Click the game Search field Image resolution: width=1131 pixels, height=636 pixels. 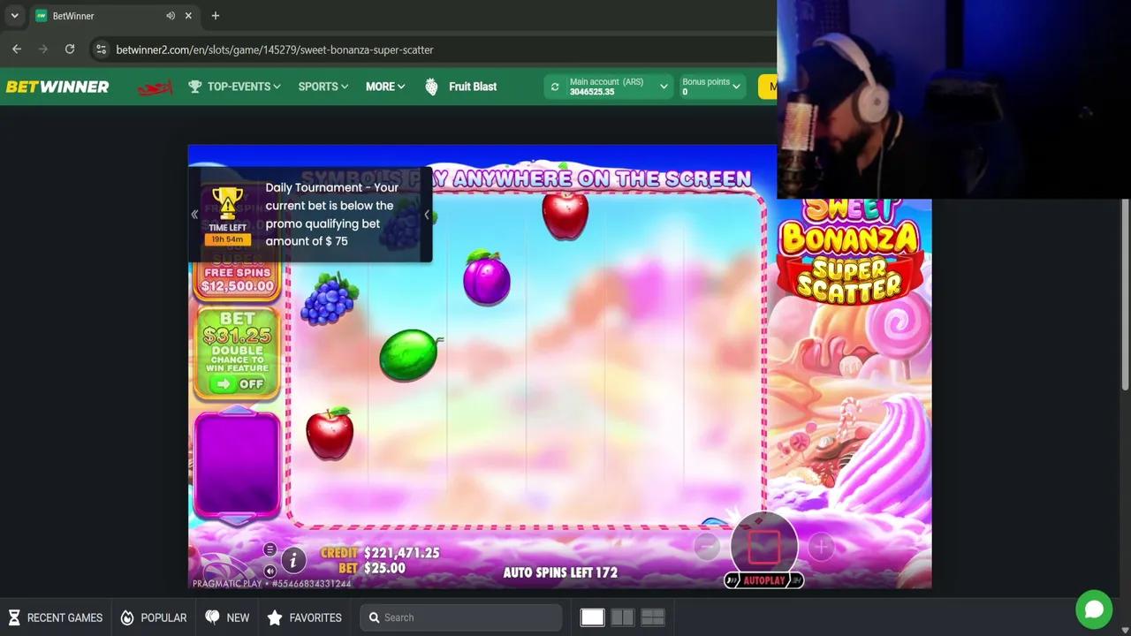point(461,617)
